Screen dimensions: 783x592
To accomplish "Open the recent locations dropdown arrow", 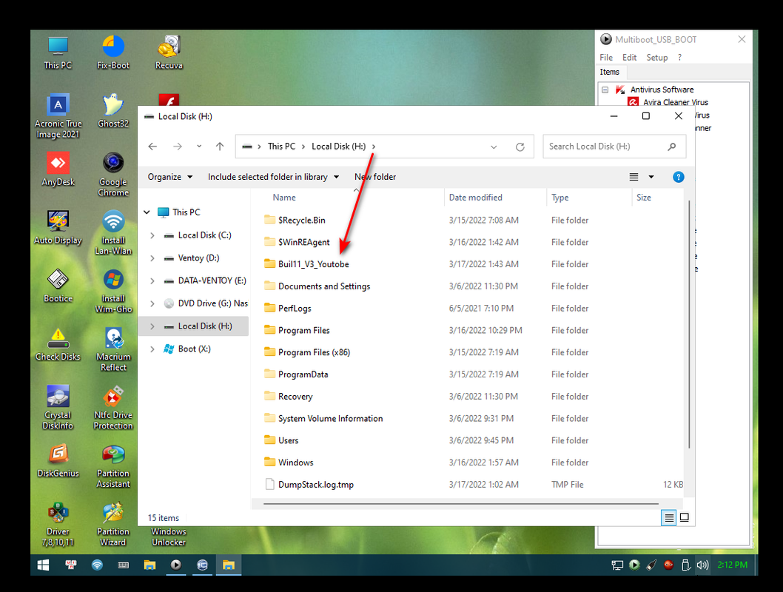I will pyautogui.click(x=199, y=147).
